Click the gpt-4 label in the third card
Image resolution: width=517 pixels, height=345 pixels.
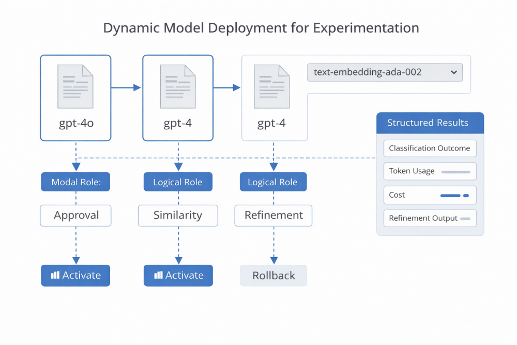tap(271, 123)
